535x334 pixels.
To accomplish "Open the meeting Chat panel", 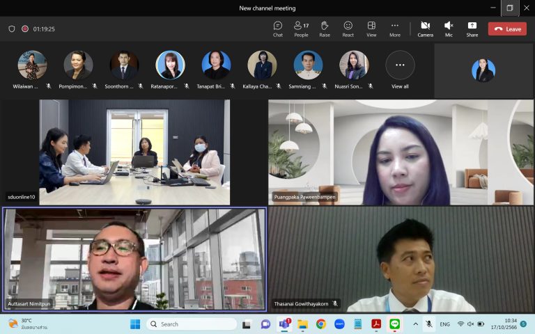I will (278, 29).
